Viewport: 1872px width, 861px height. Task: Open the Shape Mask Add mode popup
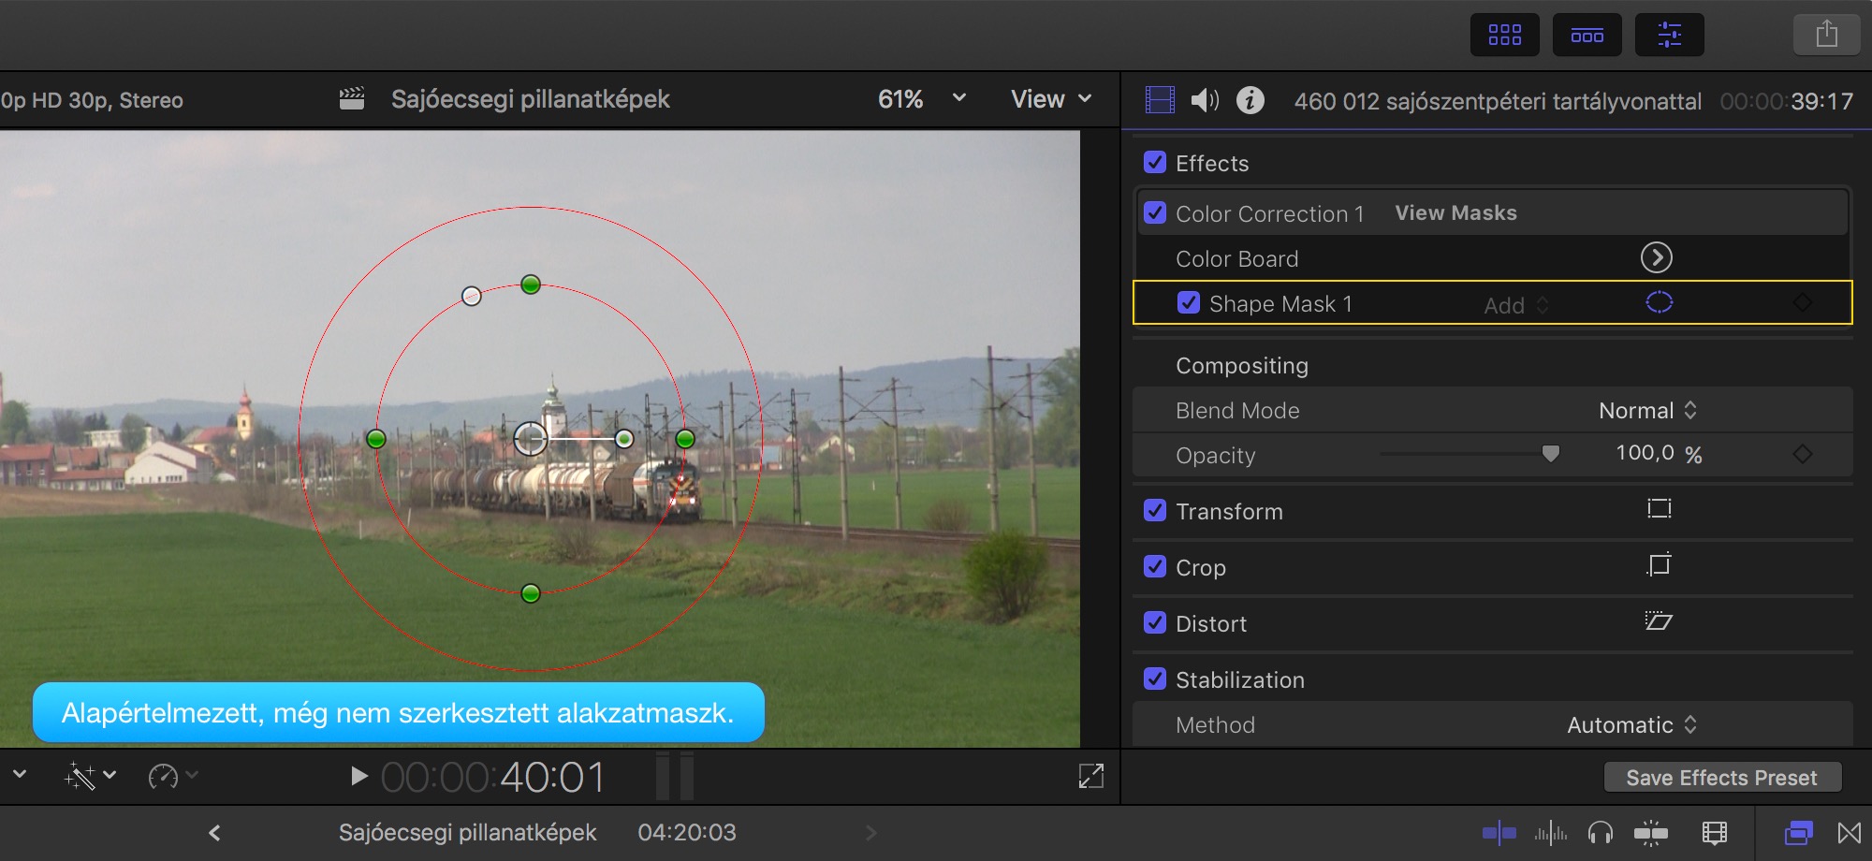coord(1516,305)
